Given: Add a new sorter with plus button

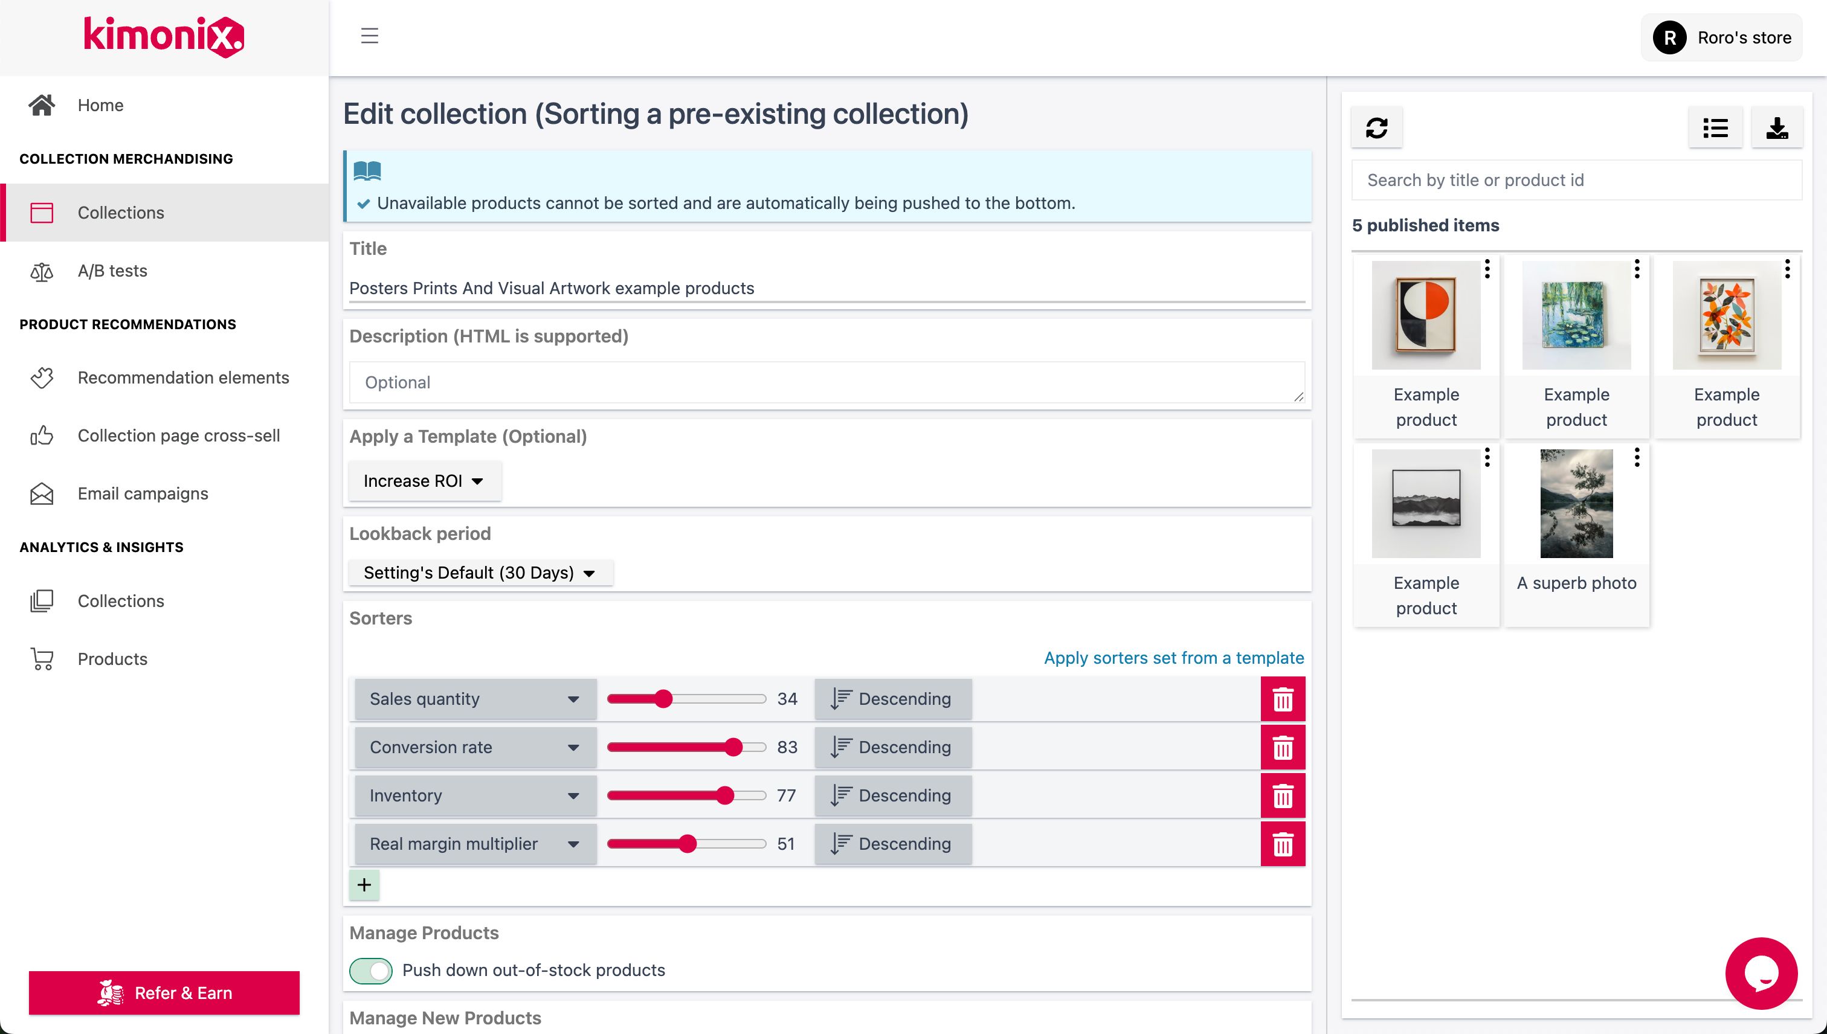Looking at the screenshot, I should [x=364, y=885].
